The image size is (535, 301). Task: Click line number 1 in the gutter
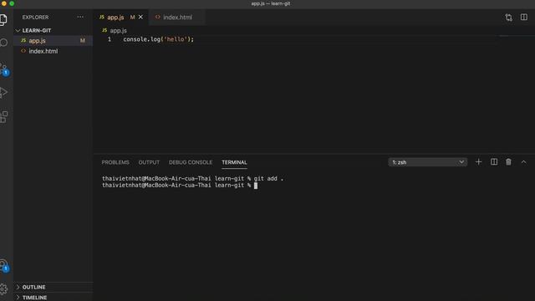[110, 39]
